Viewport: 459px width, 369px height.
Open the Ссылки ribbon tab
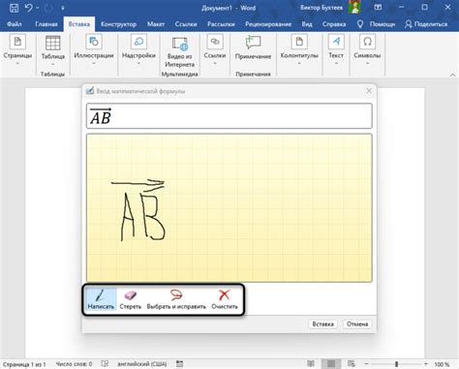[x=186, y=24]
